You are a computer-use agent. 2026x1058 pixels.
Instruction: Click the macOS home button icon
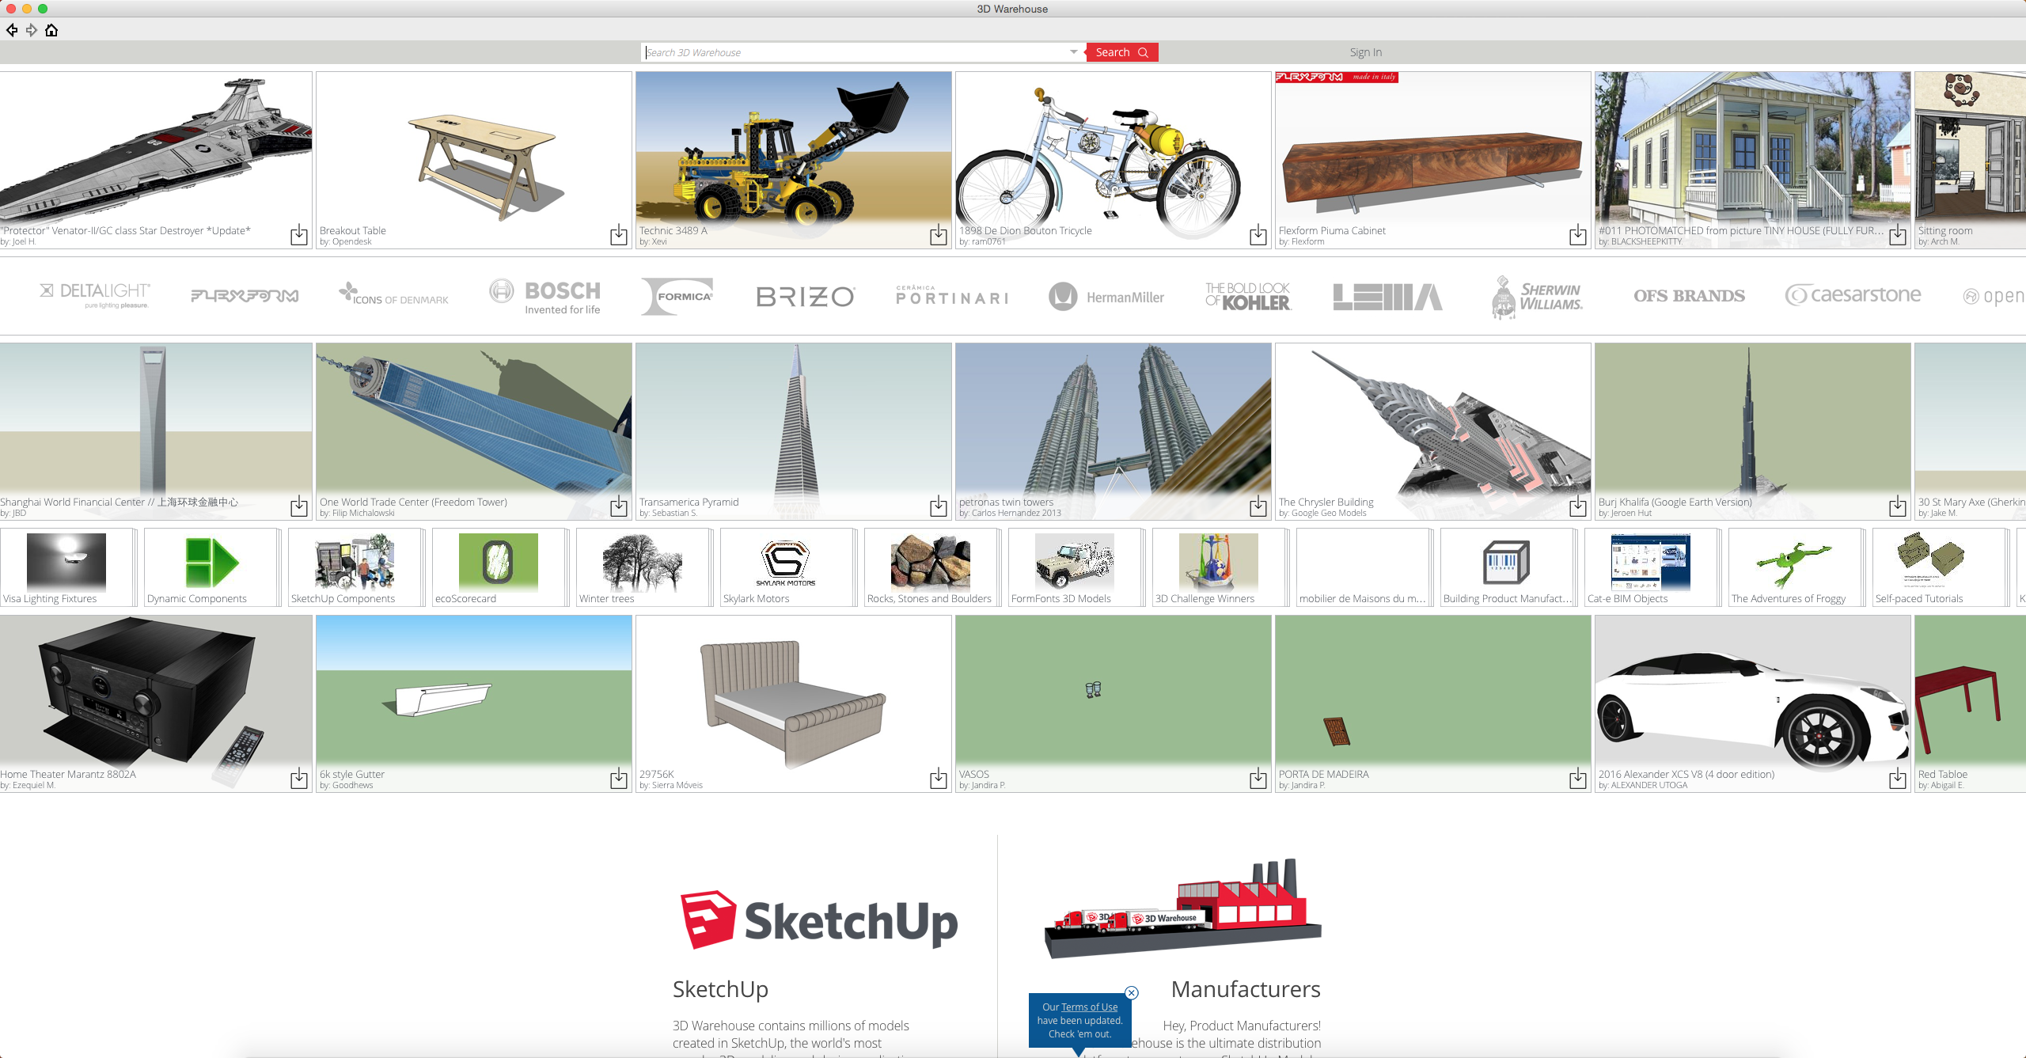coord(51,29)
